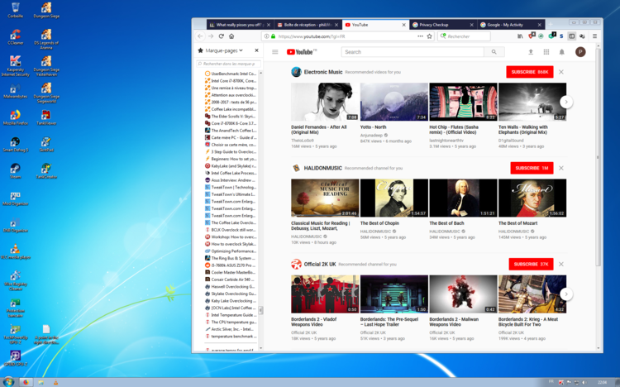Image resolution: width=620 pixels, height=387 pixels.
Task: Open the YouTube apps grid icon
Action: 546,52
